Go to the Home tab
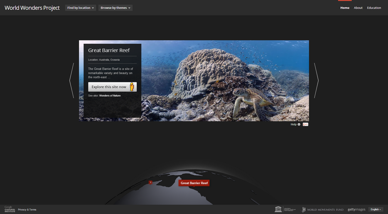The width and height of the screenshot is (388, 214). (345, 8)
